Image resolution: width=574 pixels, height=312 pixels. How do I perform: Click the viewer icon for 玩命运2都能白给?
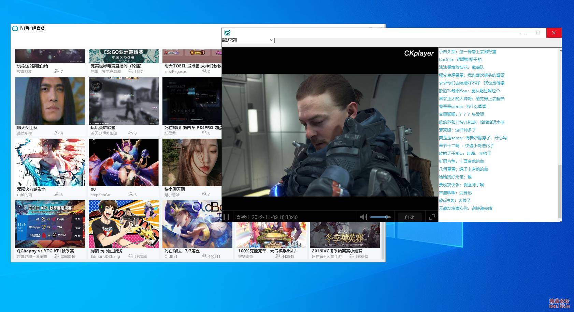pyautogui.click(x=57, y=71)
